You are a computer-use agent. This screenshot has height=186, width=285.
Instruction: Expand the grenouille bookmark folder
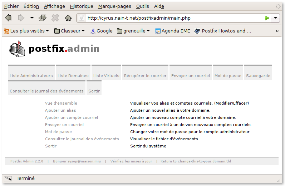point(134,31)
